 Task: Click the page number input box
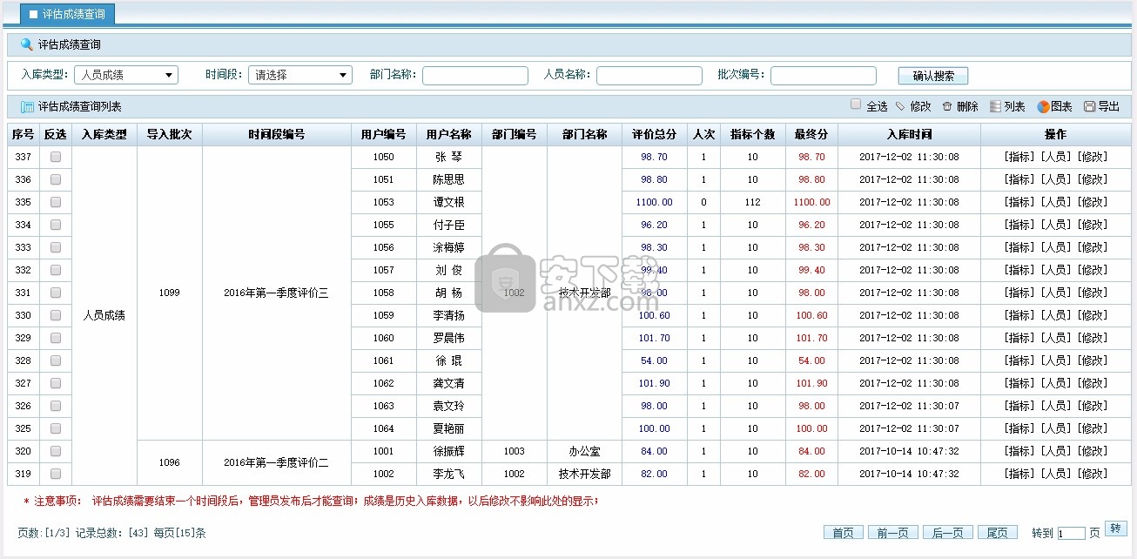tap(1072, 534)
